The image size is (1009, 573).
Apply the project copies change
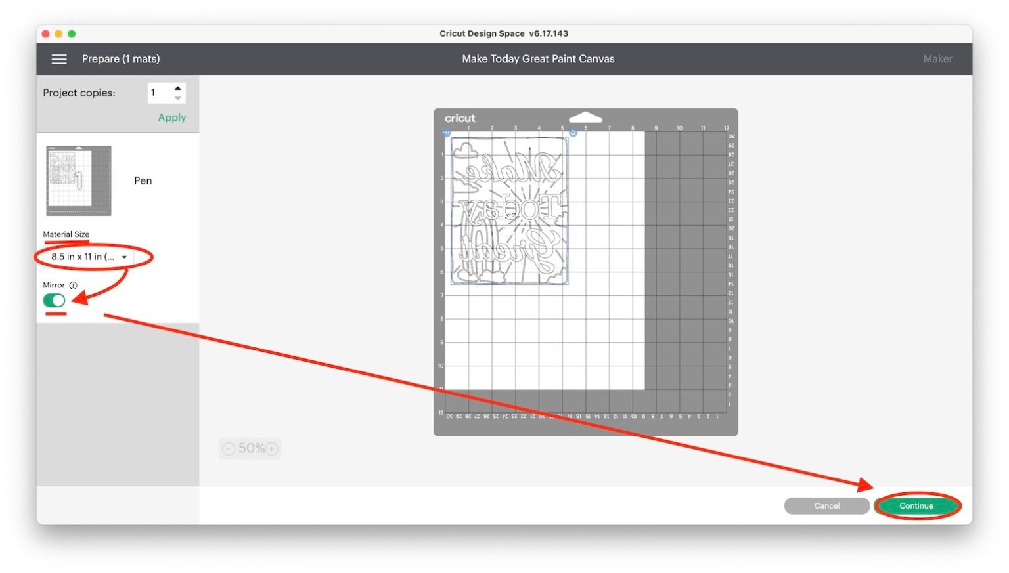171,117
